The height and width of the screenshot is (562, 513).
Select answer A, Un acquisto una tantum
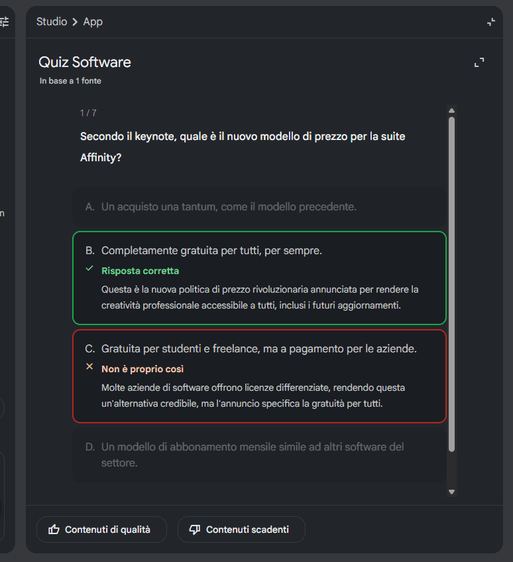[x=258, y=207]
